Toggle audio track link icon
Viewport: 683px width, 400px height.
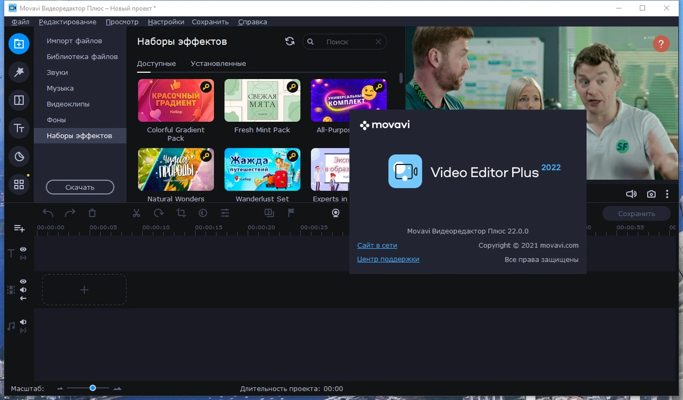pyautogui.click(x=23, y=331)
